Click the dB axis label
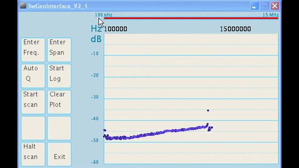 click(96, 39)
